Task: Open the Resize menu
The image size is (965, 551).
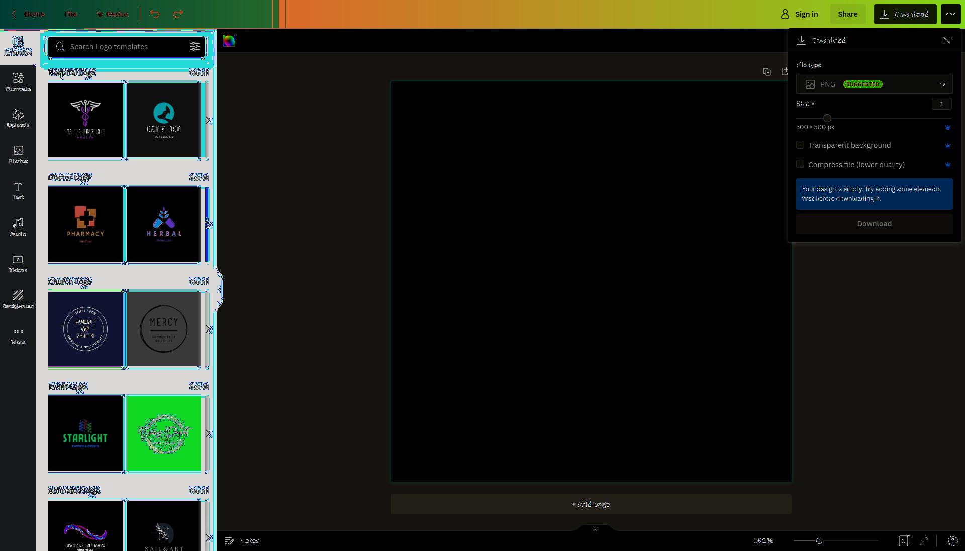Action: pos(112,14)
